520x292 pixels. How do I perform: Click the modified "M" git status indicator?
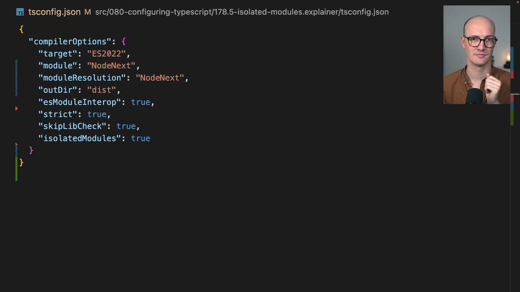point(87,12)
